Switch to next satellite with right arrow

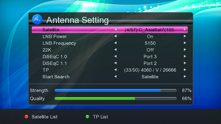[x=185, y=30]
